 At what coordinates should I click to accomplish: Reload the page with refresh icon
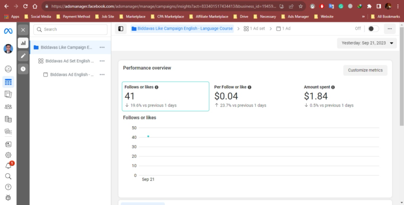point(25,6)
